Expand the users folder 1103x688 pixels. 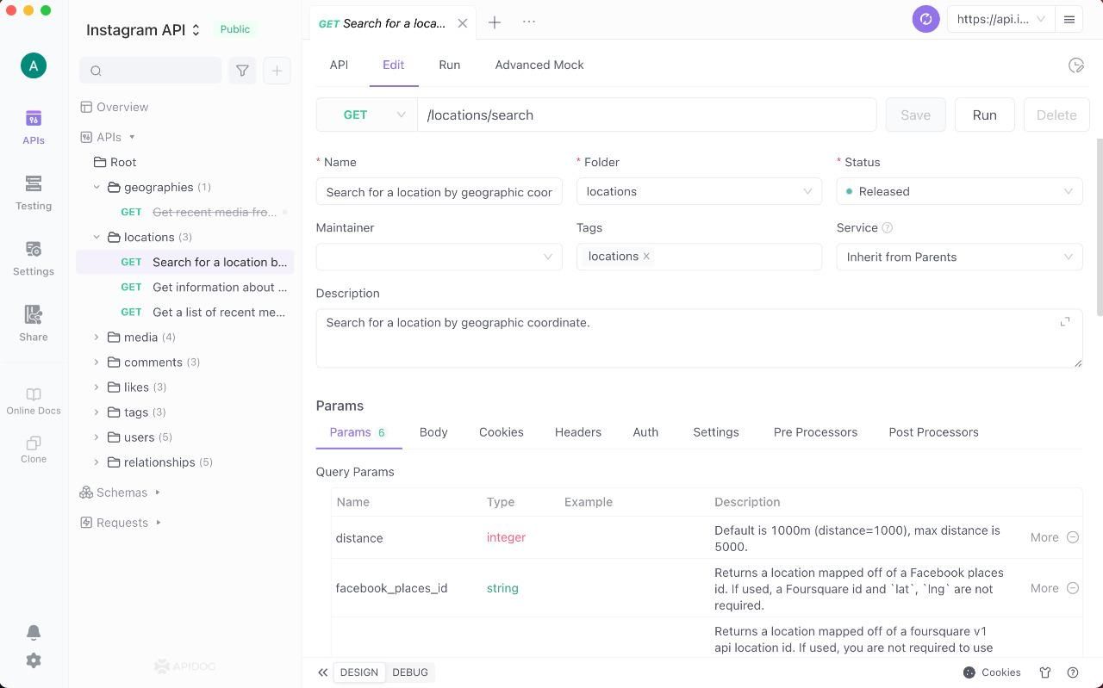(97, 437)
